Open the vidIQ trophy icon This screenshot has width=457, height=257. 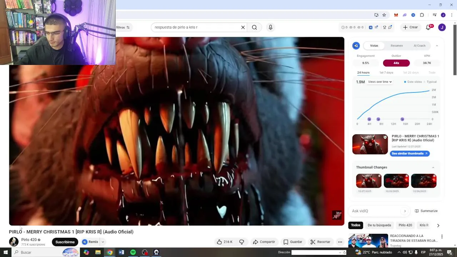tap(385, 27)
